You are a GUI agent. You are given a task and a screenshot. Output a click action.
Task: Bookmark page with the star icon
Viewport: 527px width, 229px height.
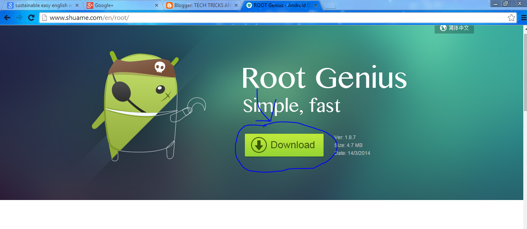[511, 18]
